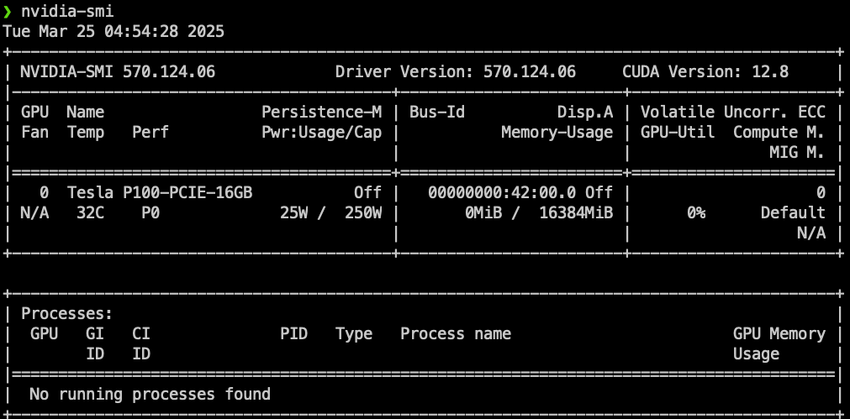Click the 250W power cap value
850x419 pixels.
pos(363,213)
